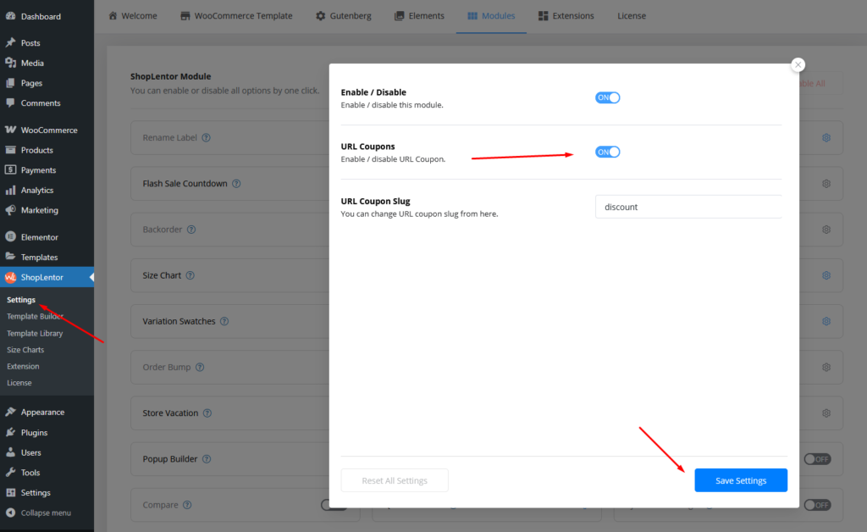Click the Size Chart help question icon
The height and width of the screenshot is (532, 867).
click(x=191, y=276)
